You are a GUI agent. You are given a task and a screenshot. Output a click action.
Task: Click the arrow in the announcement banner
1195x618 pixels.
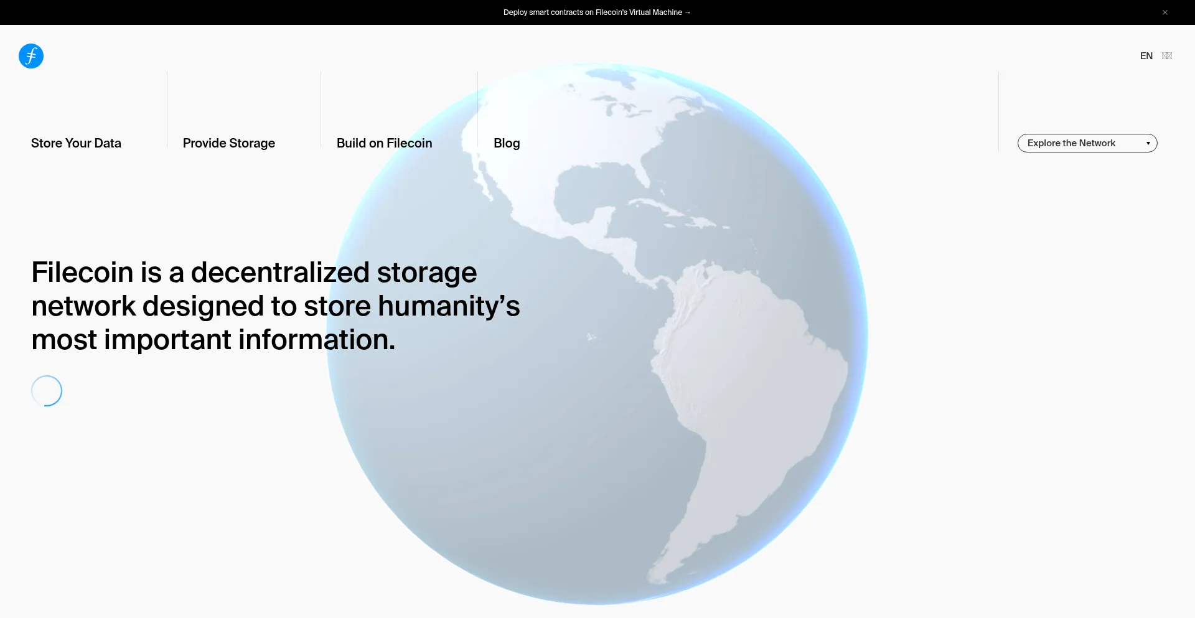click(x=688, y=12)
